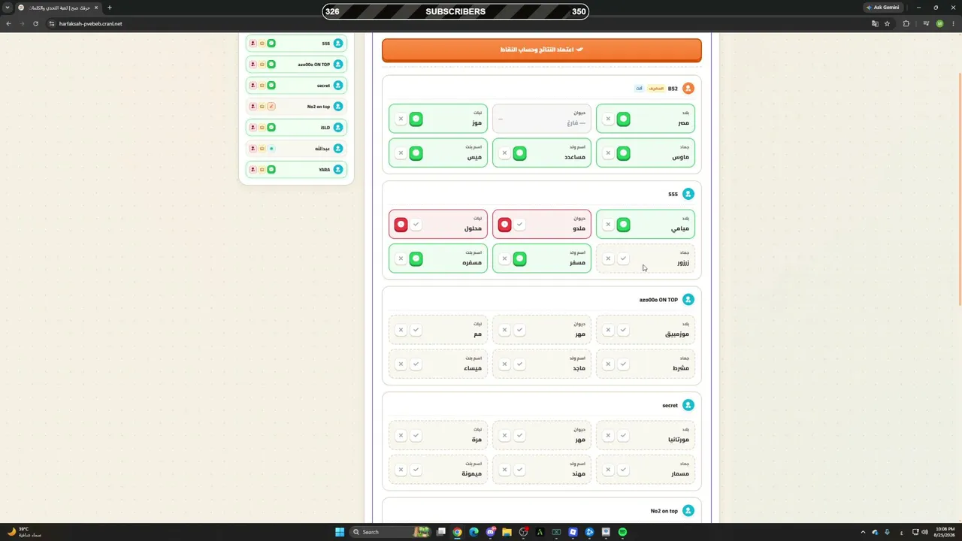Viewport: 962px width, 541px height.
Task: Toggle green approve on موز answer
Action: pos(416,119)
